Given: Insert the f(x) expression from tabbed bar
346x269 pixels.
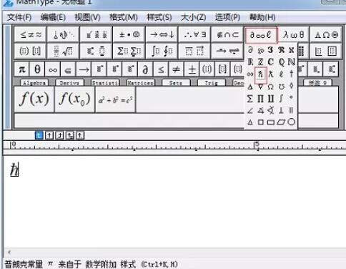Looking at the screenshot, I should coord(34,99).
